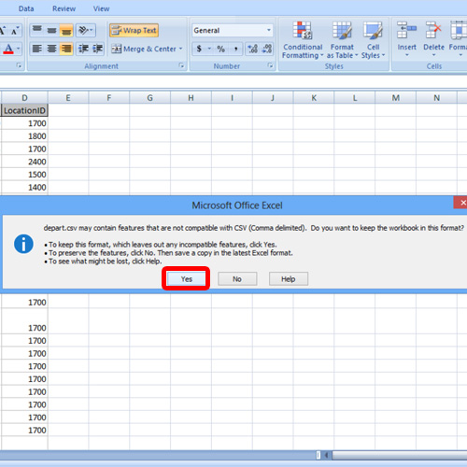Click the Shrink Font icon

click(15, 31)
